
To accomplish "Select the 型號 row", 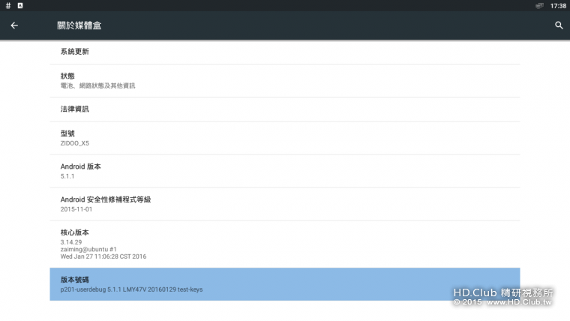I will pyautogui.click(x=285, y=138).
